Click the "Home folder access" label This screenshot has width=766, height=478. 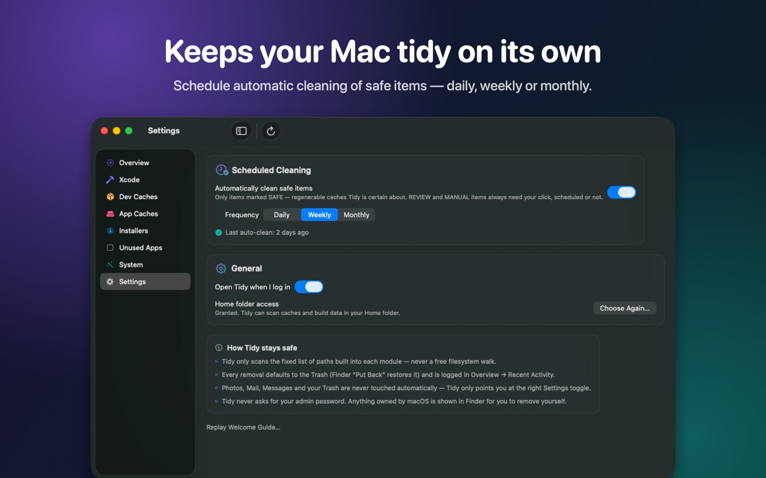(247, 304)
